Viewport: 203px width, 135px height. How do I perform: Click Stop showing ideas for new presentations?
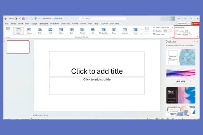[x=180, y=45]
